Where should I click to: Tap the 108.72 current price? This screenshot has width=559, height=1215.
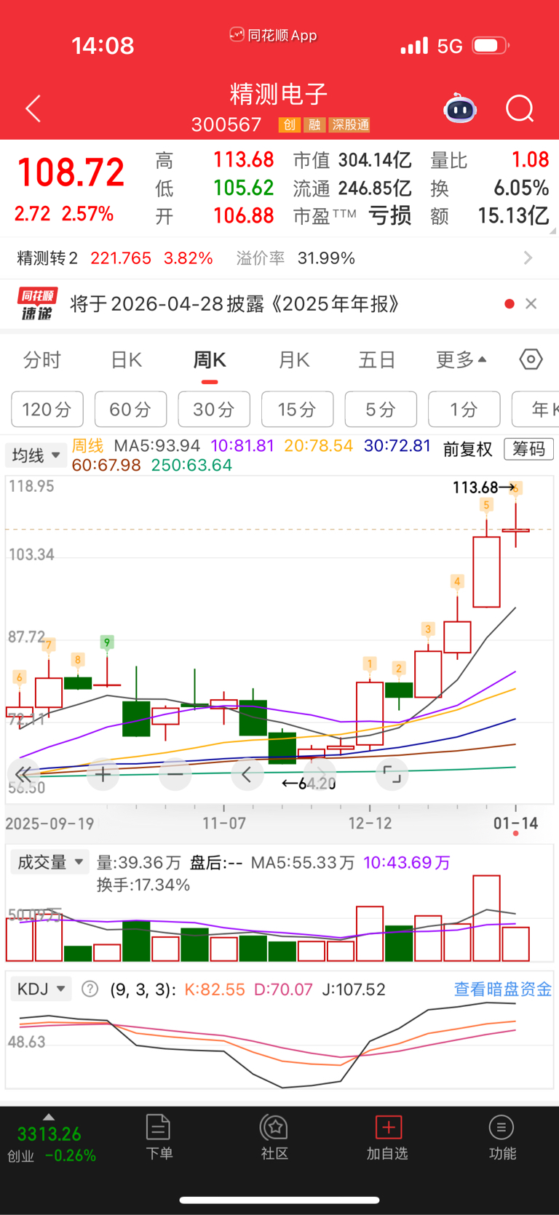(71, 172)
